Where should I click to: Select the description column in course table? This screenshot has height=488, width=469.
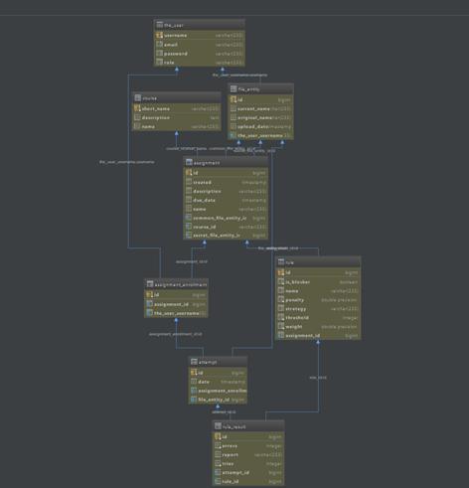tap(177, 117)
